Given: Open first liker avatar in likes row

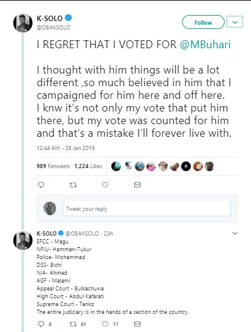Looking at the screenshot, I should 116,166.
